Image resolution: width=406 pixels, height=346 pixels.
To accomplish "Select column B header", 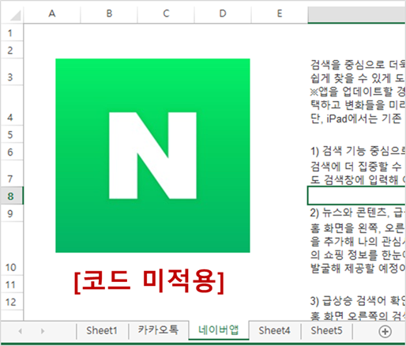I will (x=109, y=13).
